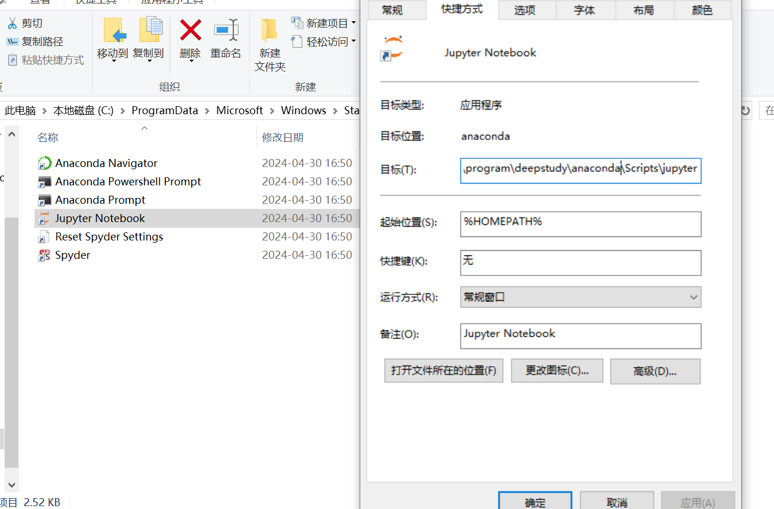The height and width of the screenshot is (509, 774).
Task: Click the Anaconda Navigator name text
Action: point(106,164)
